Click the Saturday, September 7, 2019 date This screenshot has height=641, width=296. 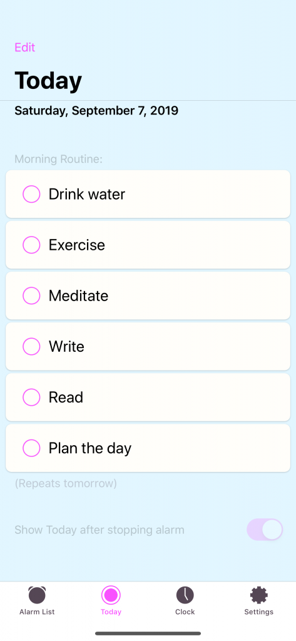click(x=96, y=111)
